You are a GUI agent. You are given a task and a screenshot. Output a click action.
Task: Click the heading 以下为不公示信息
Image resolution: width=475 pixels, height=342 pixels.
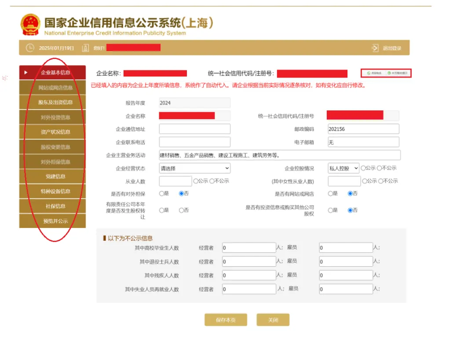coord(130,238)
